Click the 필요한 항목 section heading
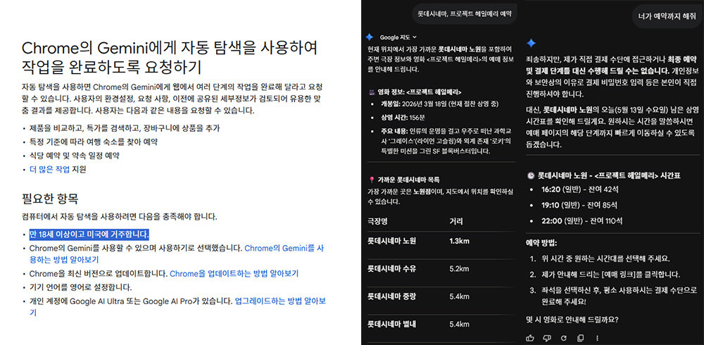This screenshot has height=345, width=704. (51, 198)
